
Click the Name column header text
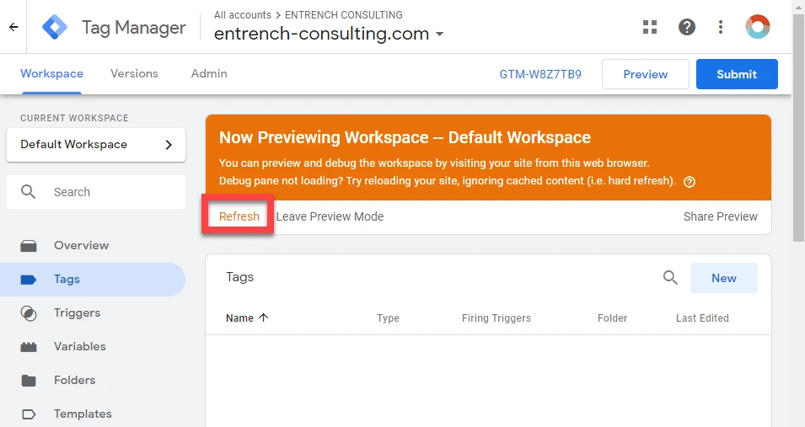pos(239,318)
